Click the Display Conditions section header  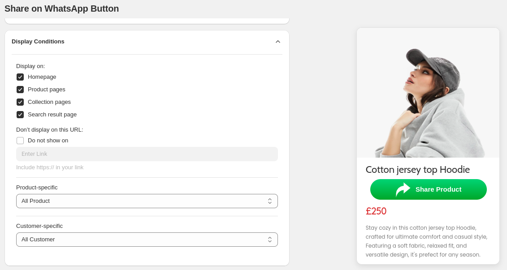[38, 42]
